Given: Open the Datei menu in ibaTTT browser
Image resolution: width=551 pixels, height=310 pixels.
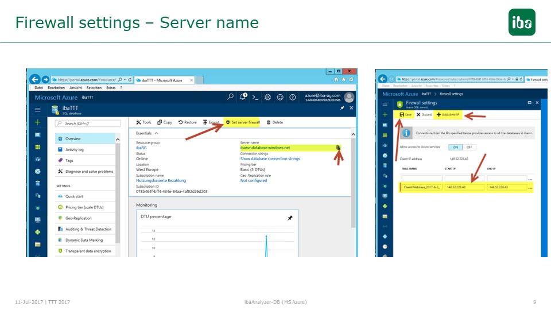Looking at the screenshot, I should pyautogui.click(x=38, y=88).
